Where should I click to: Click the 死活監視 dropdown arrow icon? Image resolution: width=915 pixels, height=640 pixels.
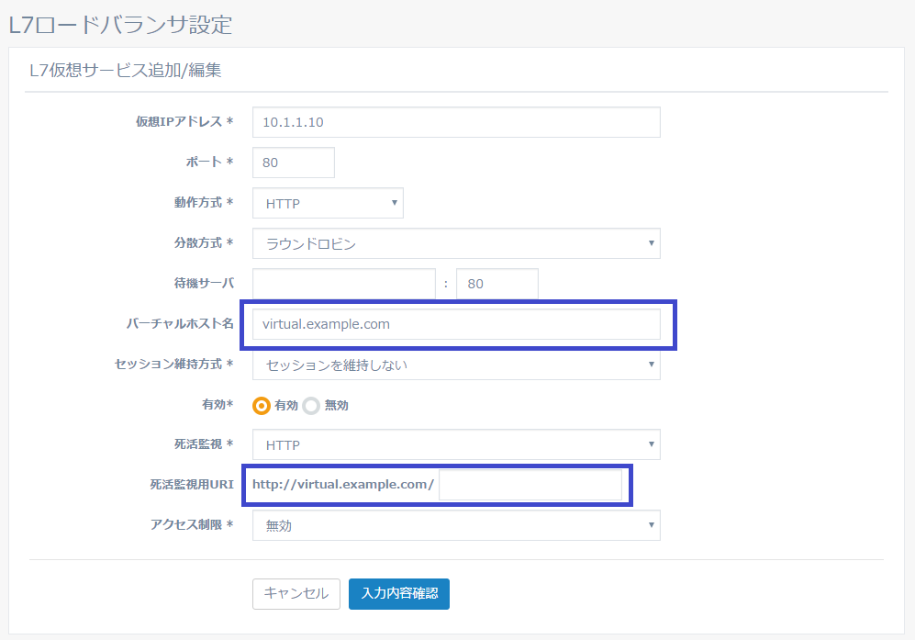coord(651,444)
